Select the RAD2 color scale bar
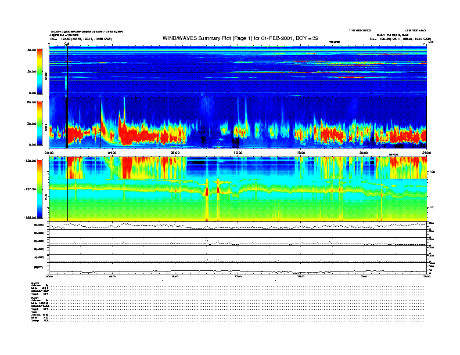The height and width of the screenshot is (355, 460). tap(39, 71)
